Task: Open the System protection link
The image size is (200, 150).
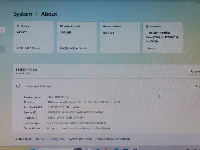Action: click(81, 139)
